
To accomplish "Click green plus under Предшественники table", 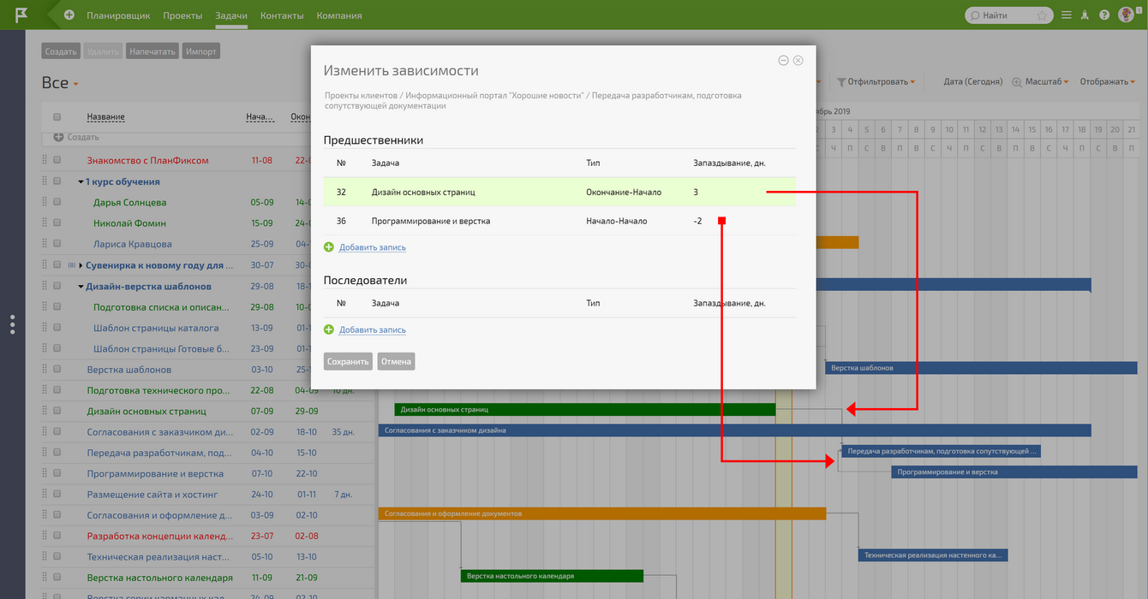I will click(x=329, y=247).
